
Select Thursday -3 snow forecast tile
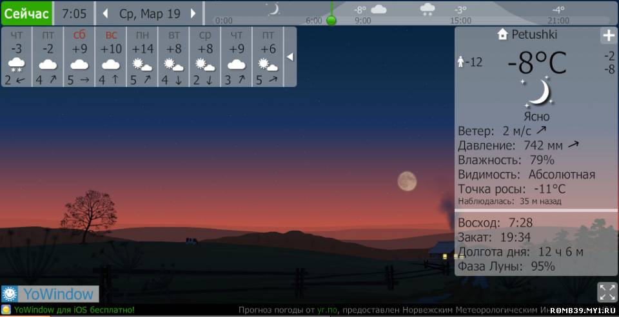(17, 57)
